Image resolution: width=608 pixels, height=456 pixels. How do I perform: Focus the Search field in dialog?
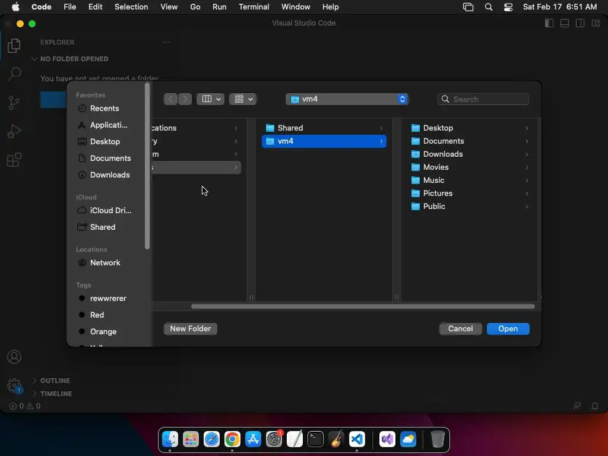pyautogui.click(x=483, y=99)
